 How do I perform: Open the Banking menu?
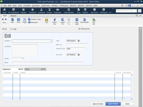[x=73, y=5]
